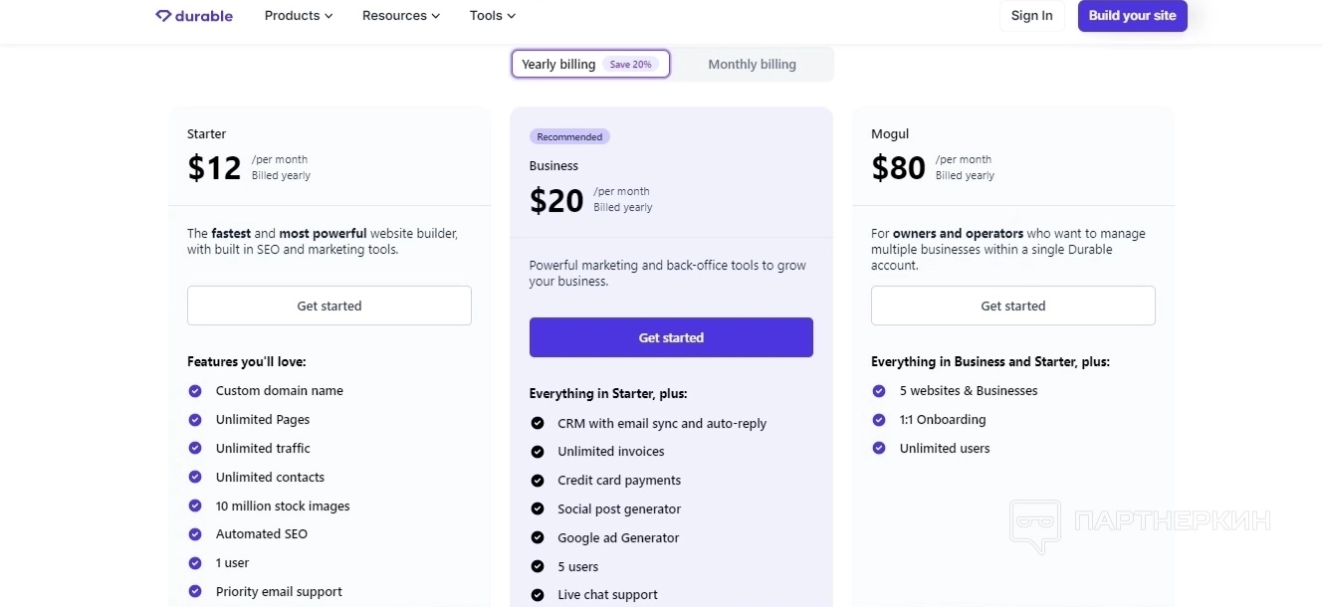Select Yearly billing option
Screen dimensions: 1322x607
point(558,65)
